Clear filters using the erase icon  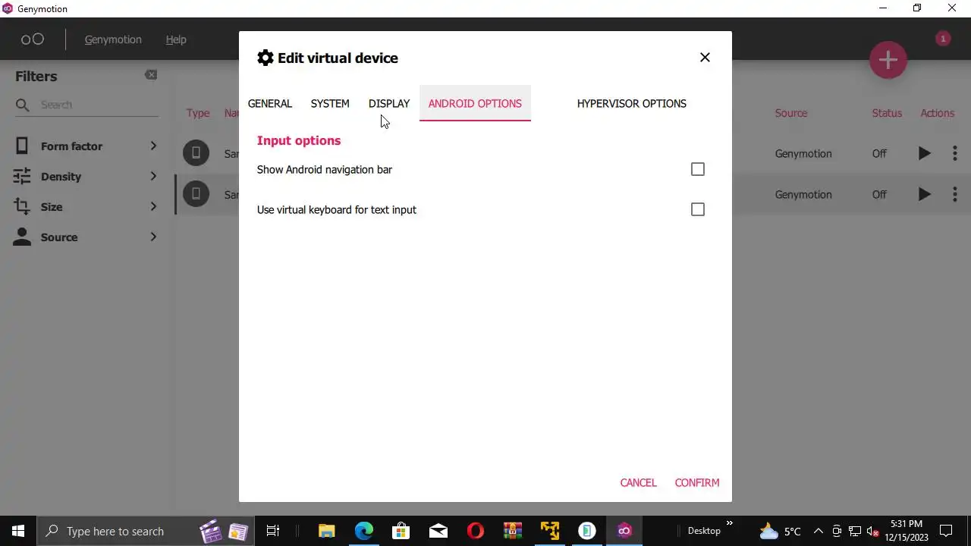coord(151,74)
